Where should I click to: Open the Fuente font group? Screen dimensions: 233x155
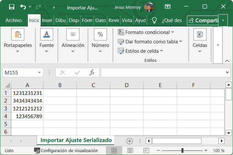(x=47, y=40)
